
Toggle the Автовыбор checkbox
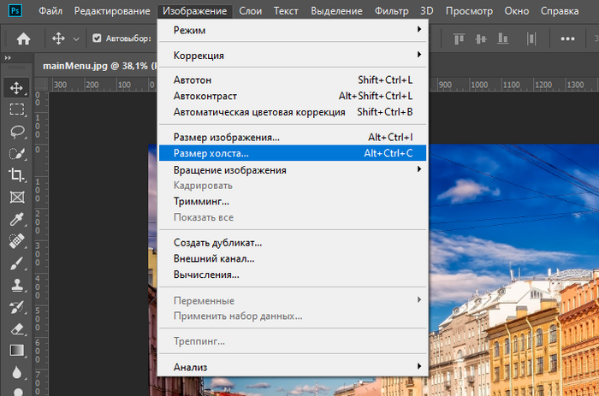coord(97,38)
